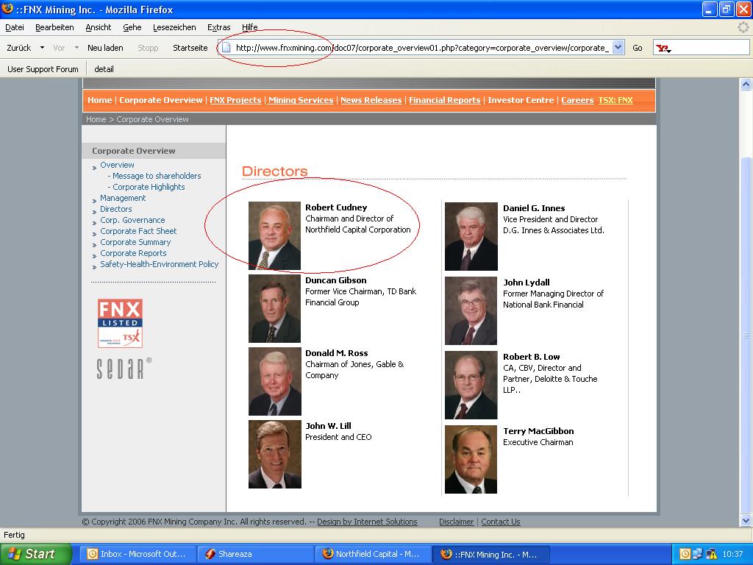Open the Gehe menu
The height and width of the screenshot is (565, 753).
pos(132,27)
